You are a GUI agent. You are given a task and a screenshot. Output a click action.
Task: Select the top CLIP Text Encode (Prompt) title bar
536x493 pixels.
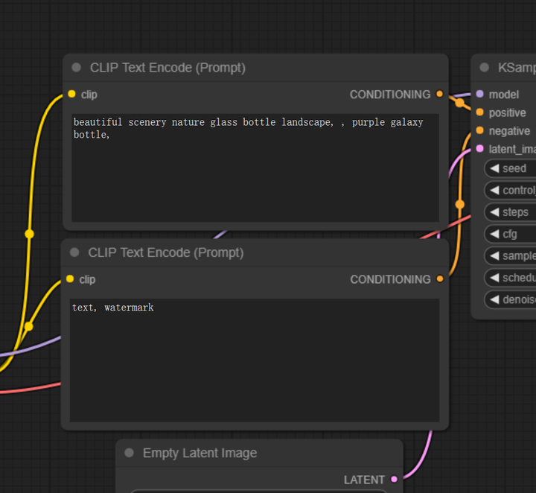click(x=255, y=68)
